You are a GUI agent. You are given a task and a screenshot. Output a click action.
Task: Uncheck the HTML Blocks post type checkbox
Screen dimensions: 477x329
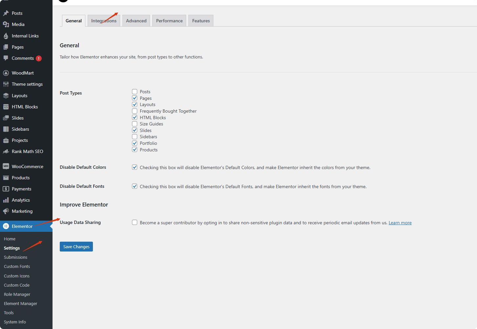[x=135, y=117]
